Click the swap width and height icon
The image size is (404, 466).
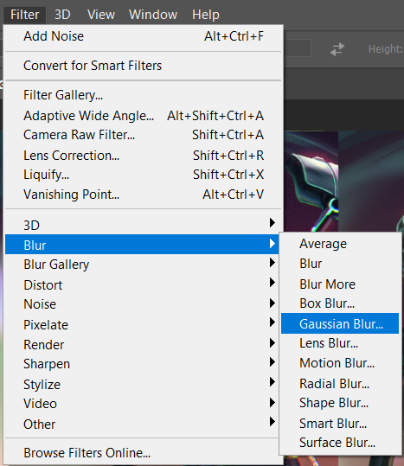pos(337,49)
